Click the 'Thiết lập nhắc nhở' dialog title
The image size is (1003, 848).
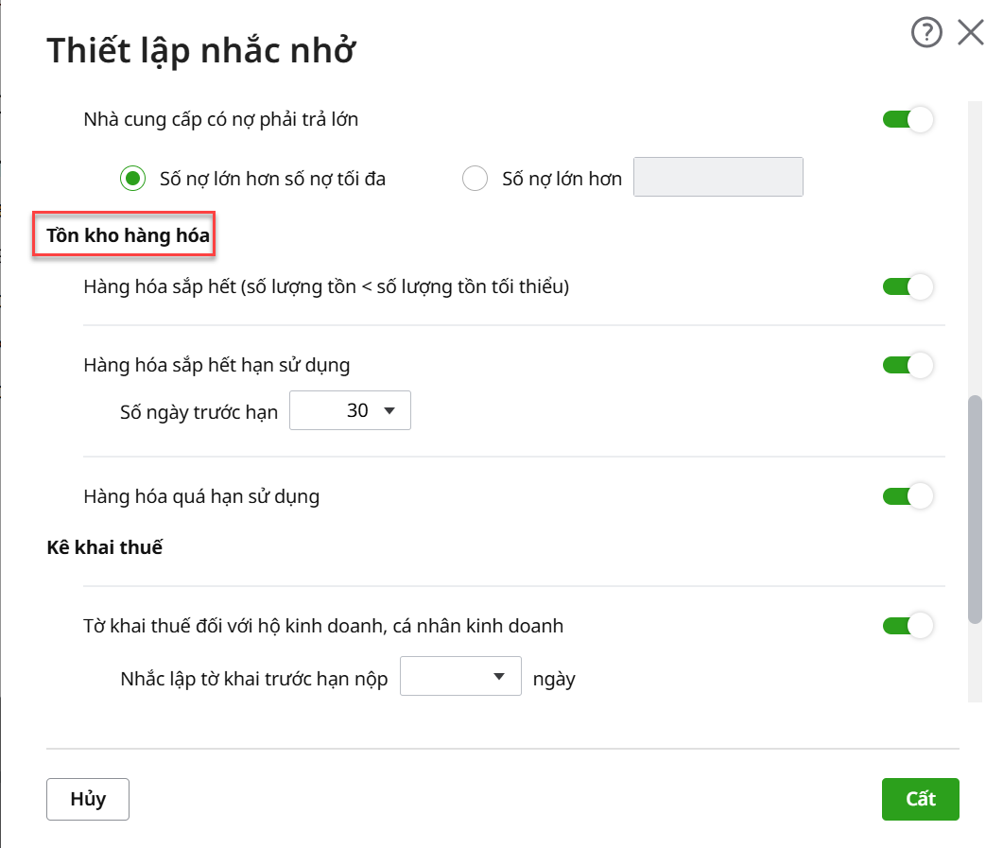tap(200, 49)
